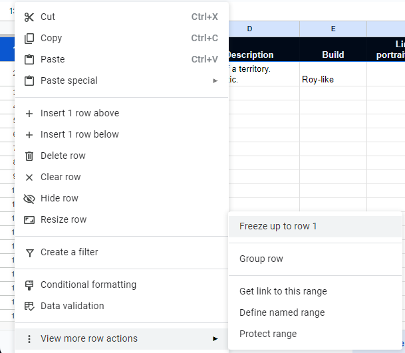Viewport: 405px width, 353px height.
Task: Click the Data validation icon
Action: (x=29, y=306)
